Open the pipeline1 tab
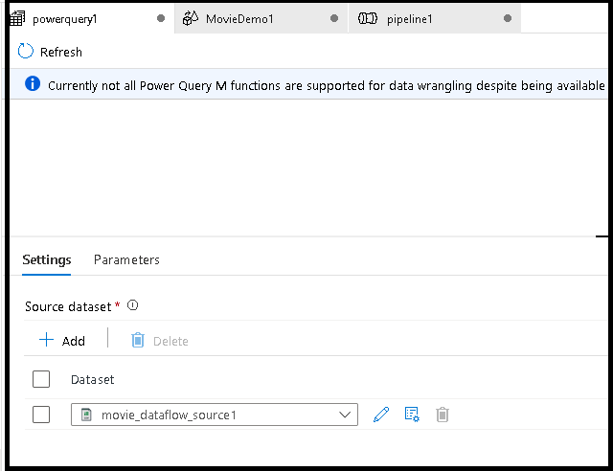Screen dimensions: 613x471 point(410,18)
